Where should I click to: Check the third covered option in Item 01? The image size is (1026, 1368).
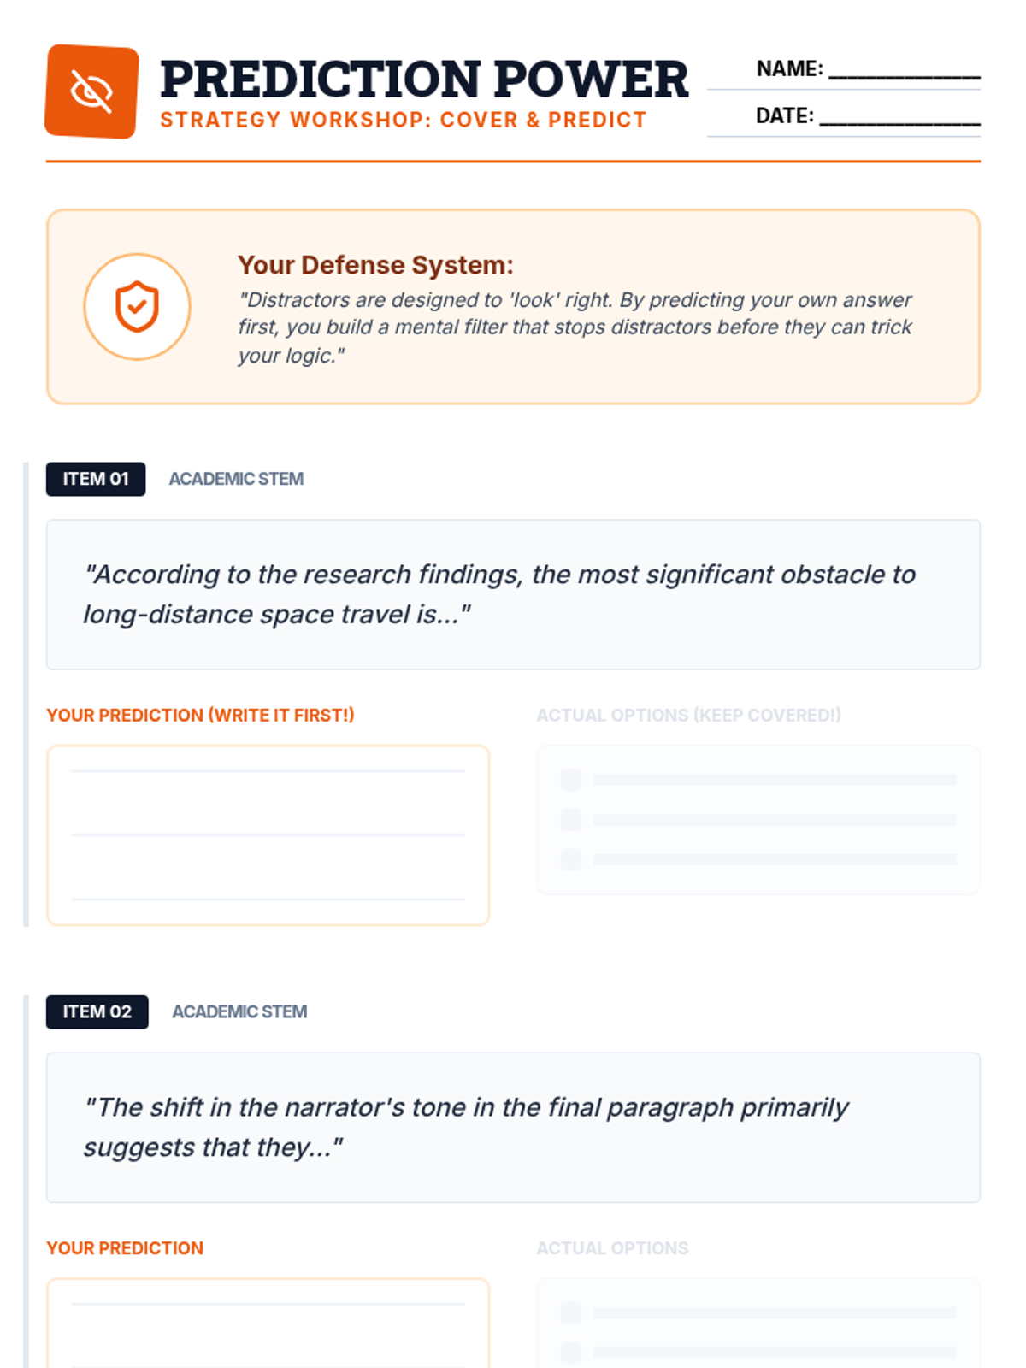click(x=571, y=859)
